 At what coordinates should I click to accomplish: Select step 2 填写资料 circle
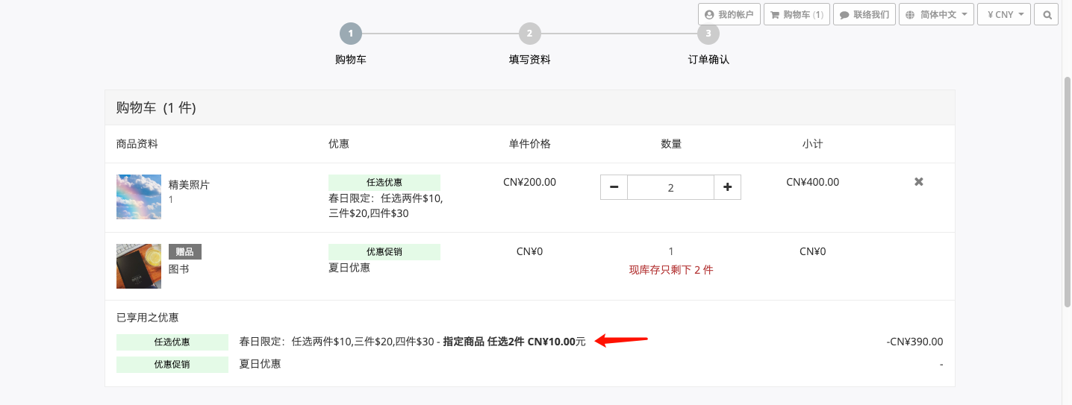[529, 34]
